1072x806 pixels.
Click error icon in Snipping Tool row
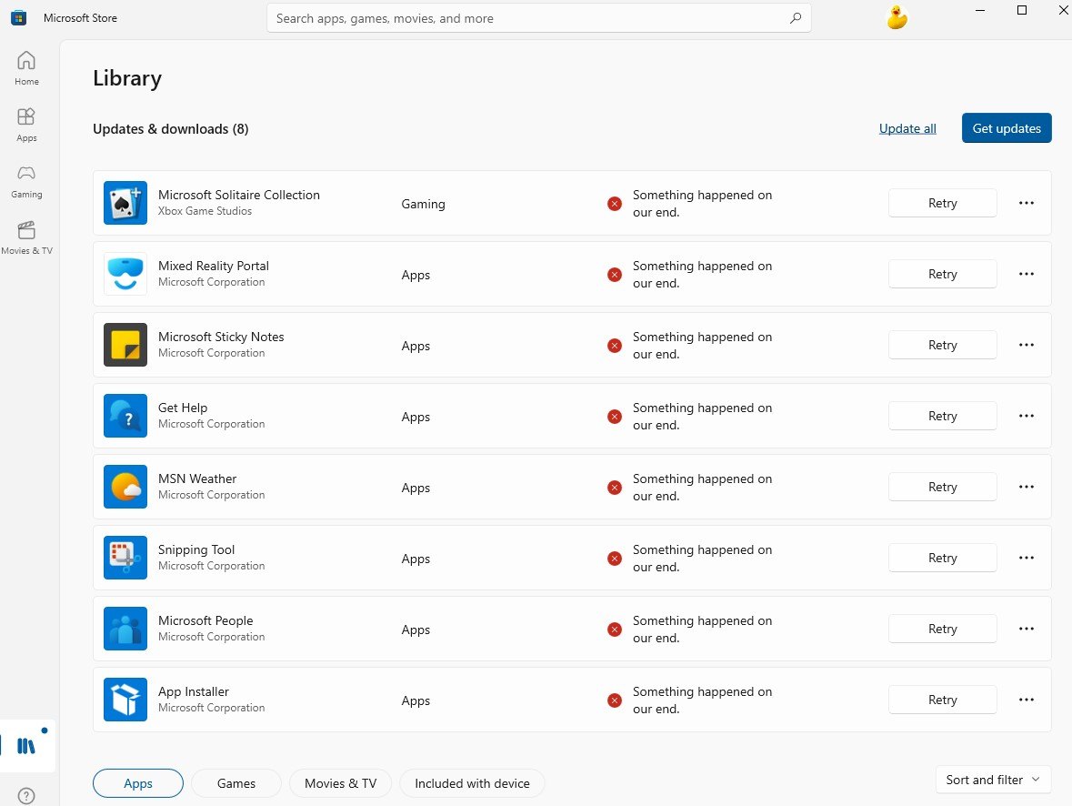pos(615,559)
